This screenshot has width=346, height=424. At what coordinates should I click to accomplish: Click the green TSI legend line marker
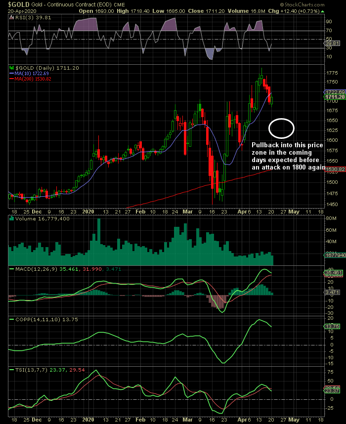pyautogui.click(x=12, y=370)
